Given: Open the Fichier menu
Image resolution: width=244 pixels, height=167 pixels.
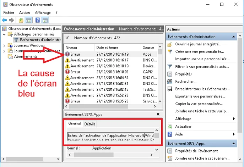Looking at the screenshot, I should coord(9,13).
